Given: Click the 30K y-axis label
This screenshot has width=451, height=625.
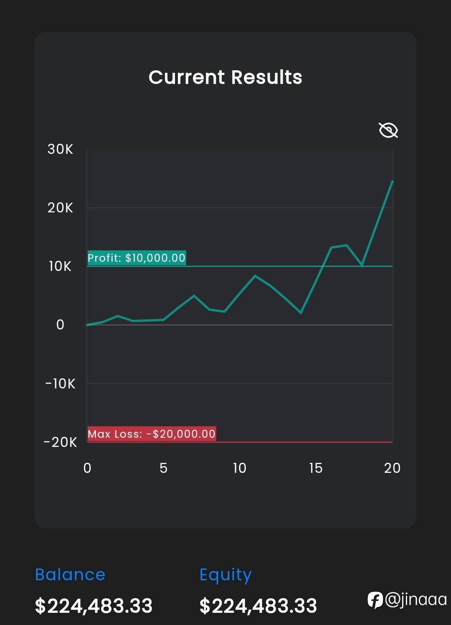Looking at the screenshot, I should pos(60,149).
